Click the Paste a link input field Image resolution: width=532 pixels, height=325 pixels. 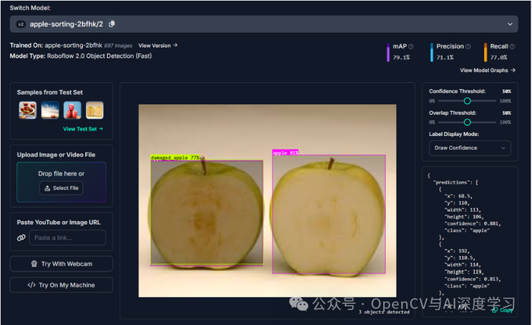67,238
